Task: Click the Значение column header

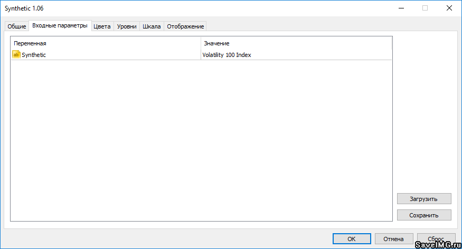Action: [296, 43]
